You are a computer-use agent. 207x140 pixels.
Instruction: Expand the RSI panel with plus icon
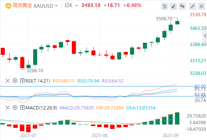22,81
